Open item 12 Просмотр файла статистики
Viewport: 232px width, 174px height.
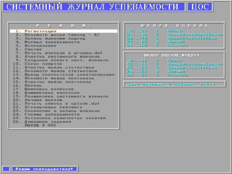point(55,71)
